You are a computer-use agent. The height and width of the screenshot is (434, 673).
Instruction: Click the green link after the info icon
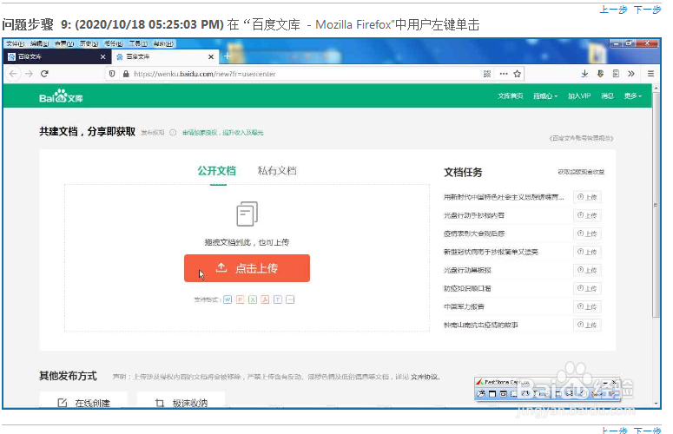tap(223, 133)
